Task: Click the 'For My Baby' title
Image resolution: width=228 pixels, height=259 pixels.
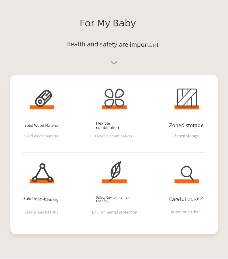Action: pyautogui.click(x=108, y=23)
